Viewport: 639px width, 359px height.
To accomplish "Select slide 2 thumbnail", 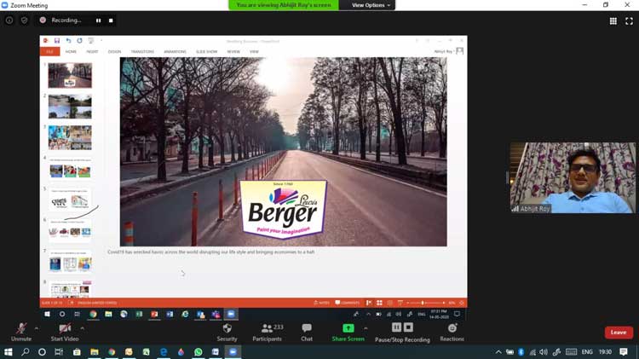I will coord(70,107).
